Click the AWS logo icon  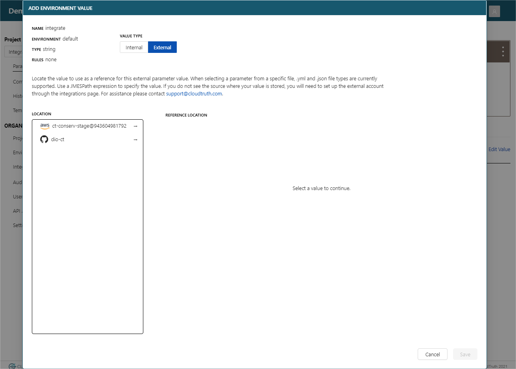pyautogui.click(x=45, y=126)
